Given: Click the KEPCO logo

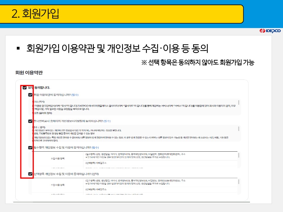Looking at the screenshot, I should [271, 30].
